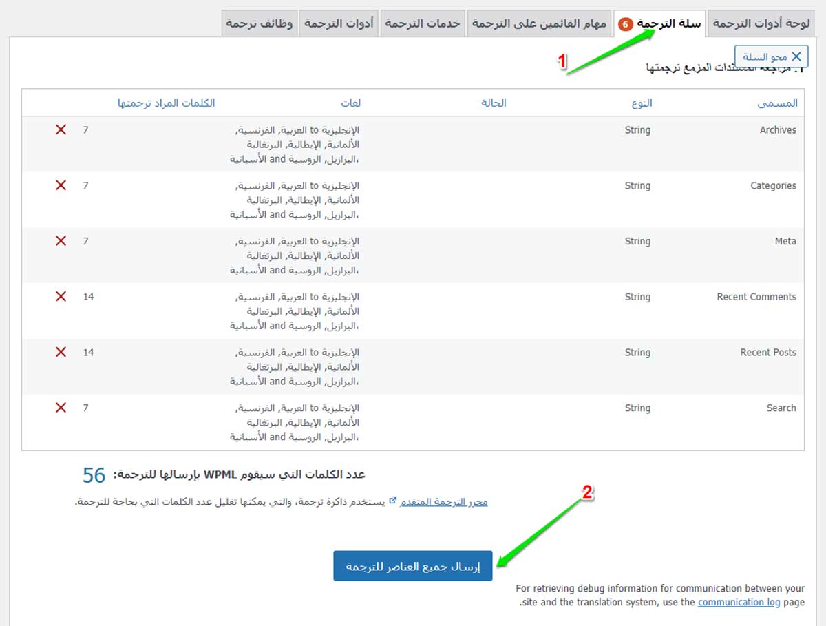Select the أدوات الترجمة tab
This screenshot has width=826, height=626.
[x=339, y=23]
